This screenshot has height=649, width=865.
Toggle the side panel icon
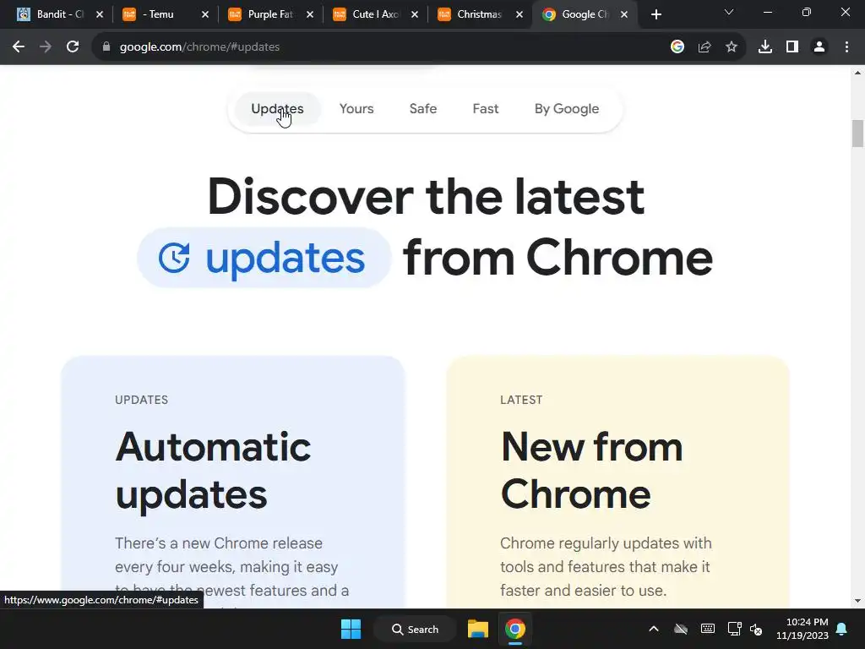792,47
